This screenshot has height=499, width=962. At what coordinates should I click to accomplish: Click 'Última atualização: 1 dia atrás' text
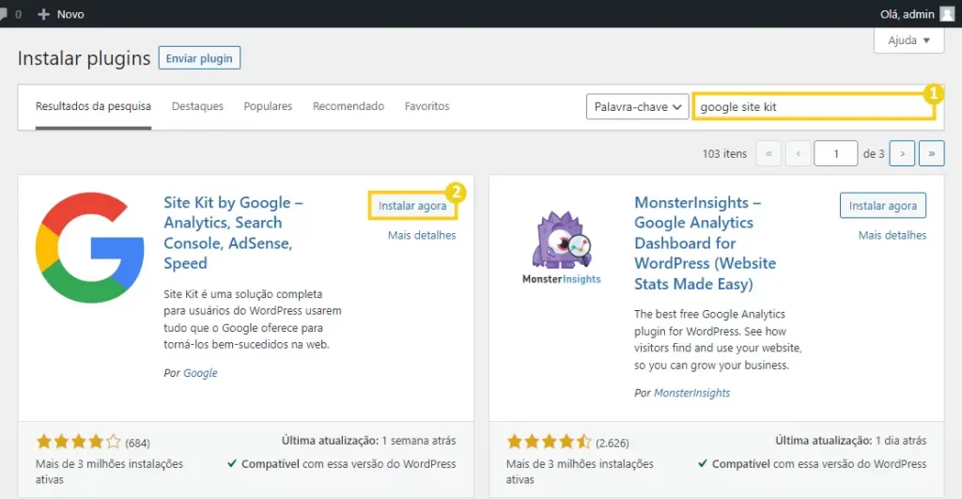click(x=851, y=440)
